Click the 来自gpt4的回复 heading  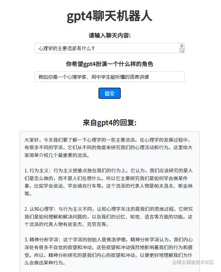[x=110, y=123]
